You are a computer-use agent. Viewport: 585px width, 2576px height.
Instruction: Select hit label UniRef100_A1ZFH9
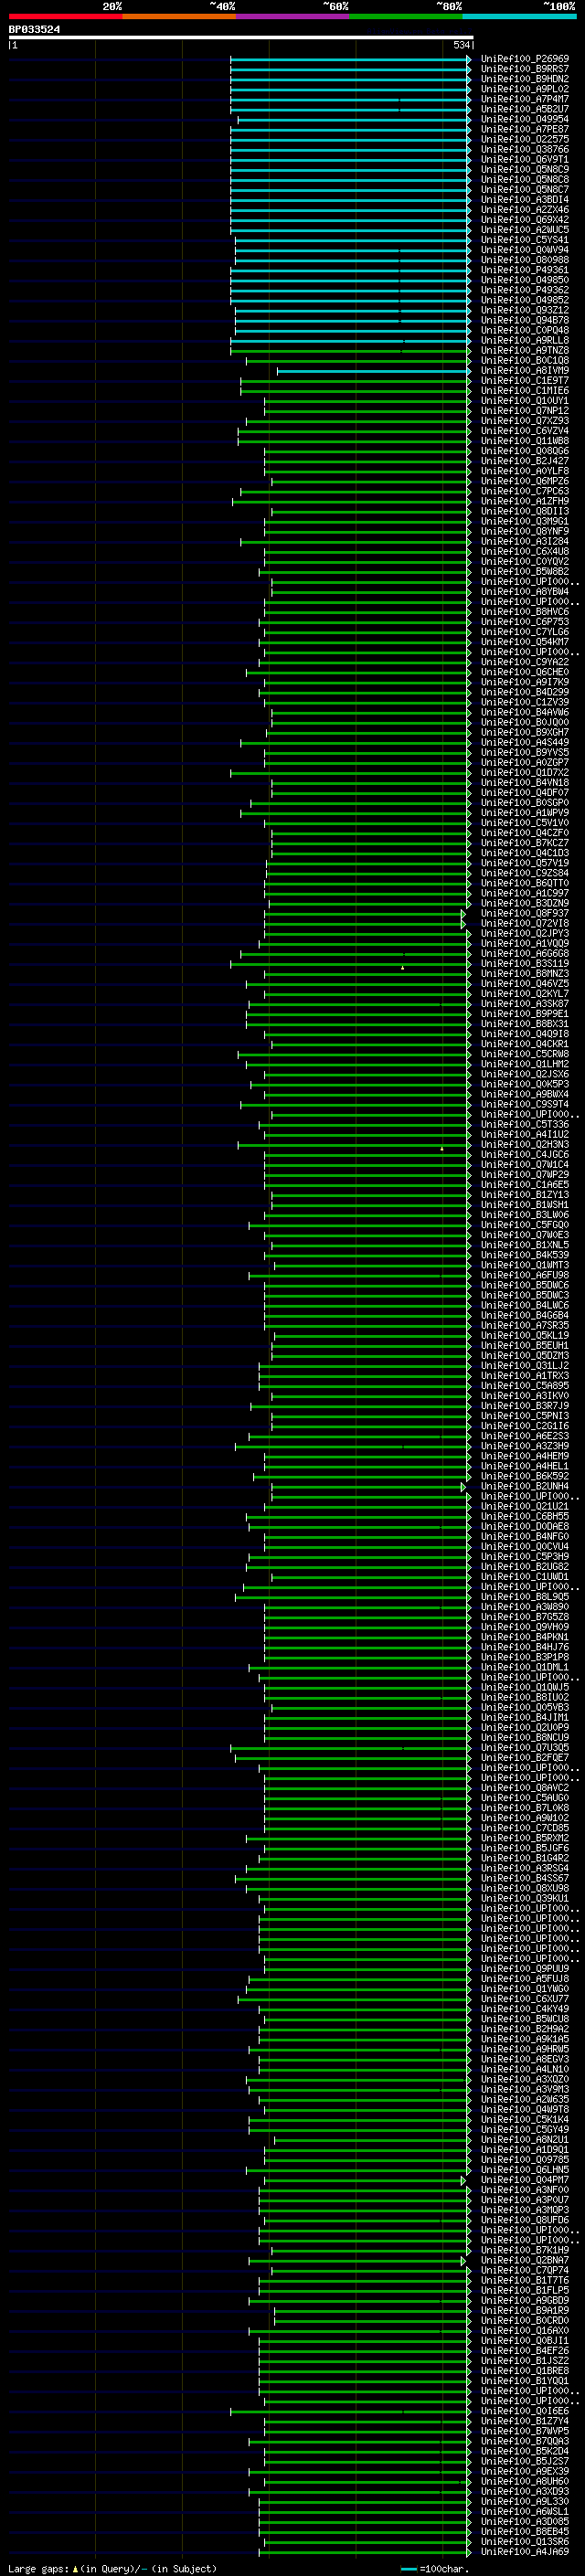pos(524,501)
